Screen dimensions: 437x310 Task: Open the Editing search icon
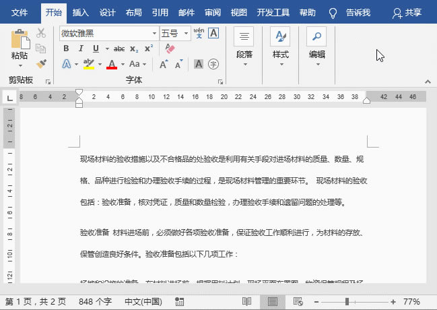(x=316, y=36)
